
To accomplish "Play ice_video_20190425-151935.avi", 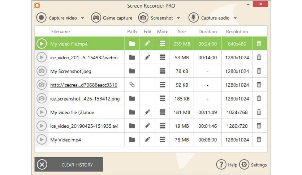I will [x=42, y=126].
